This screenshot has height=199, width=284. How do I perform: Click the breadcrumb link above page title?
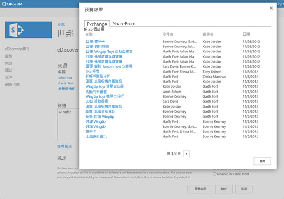[x=61, y=25]
